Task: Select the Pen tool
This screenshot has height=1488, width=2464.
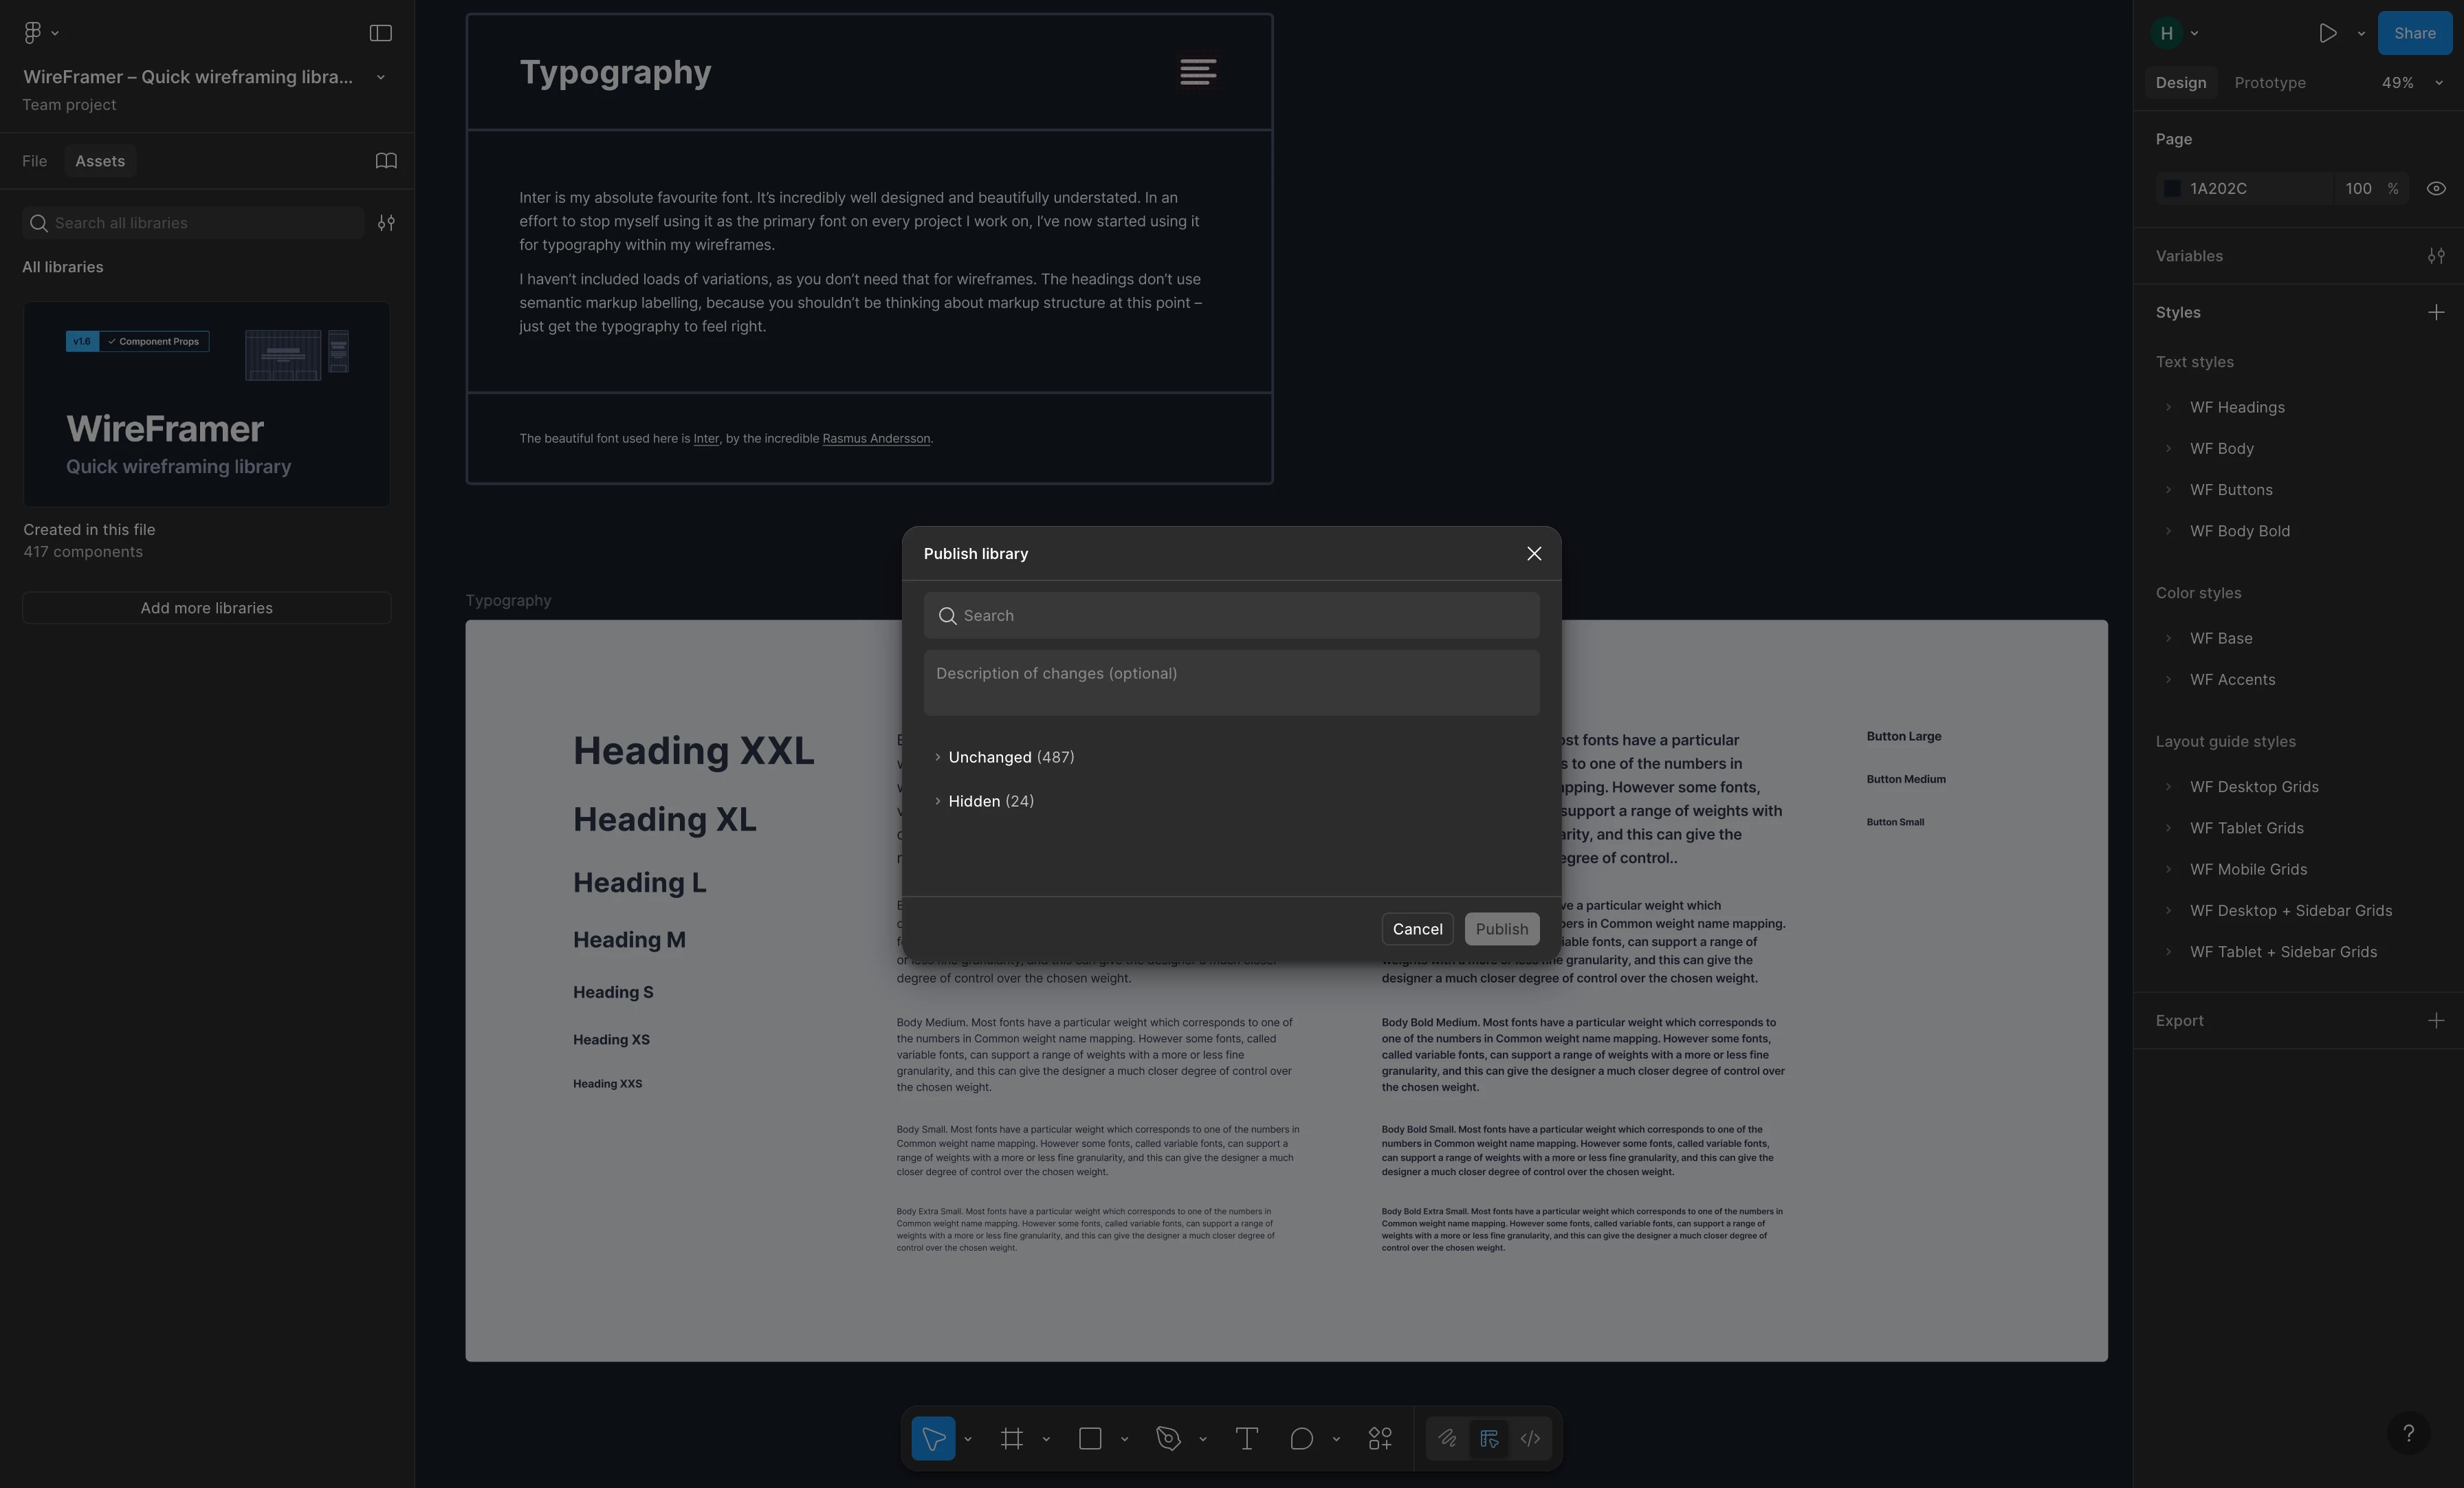Action: (1168, 1439)
